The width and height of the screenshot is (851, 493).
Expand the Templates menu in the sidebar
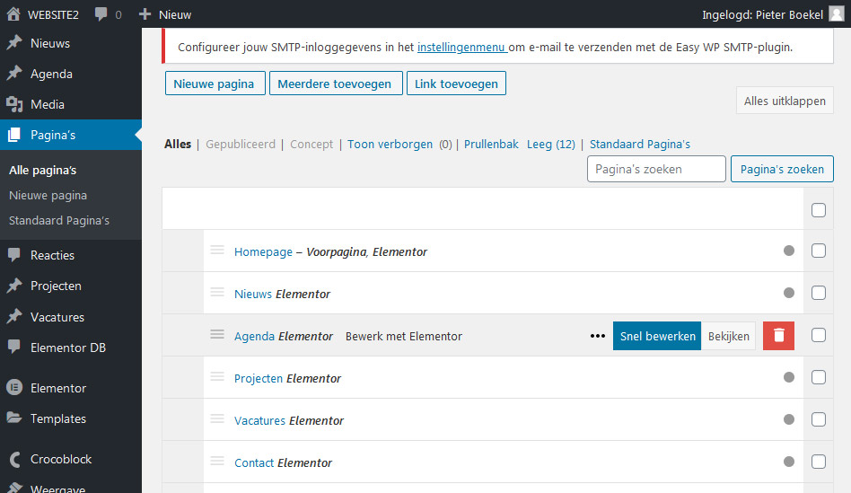(x=58, y=418)
